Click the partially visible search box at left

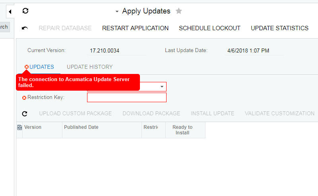(4, 27)
